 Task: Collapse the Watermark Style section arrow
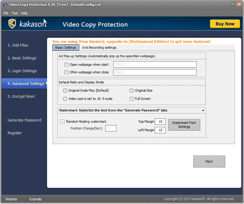203,110
